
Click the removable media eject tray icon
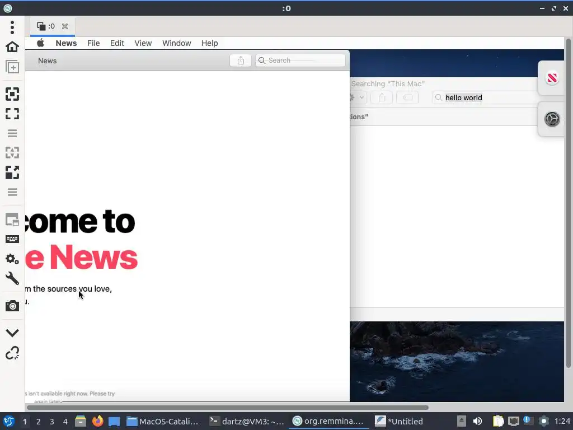coord(461,421)
